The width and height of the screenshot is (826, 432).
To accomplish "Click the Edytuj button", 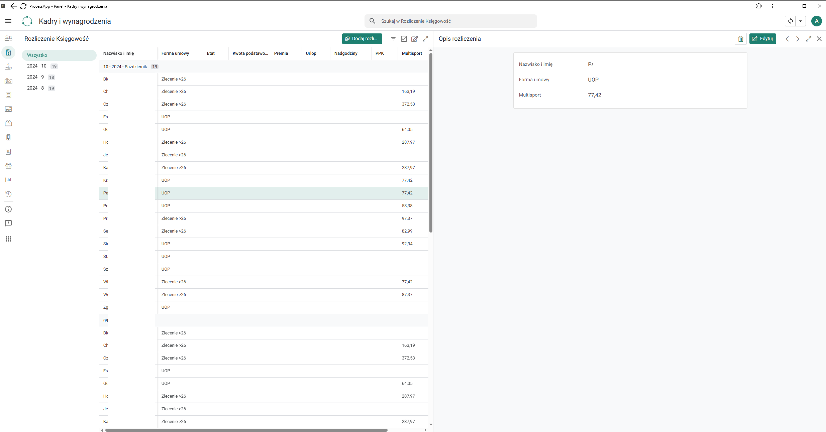I will point(762,39).
